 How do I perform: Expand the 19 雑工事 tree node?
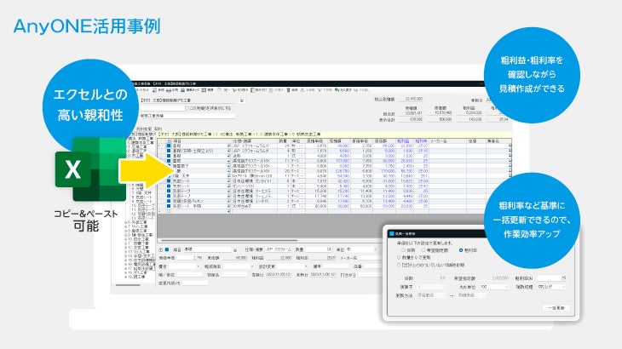(x=125, y=277)
